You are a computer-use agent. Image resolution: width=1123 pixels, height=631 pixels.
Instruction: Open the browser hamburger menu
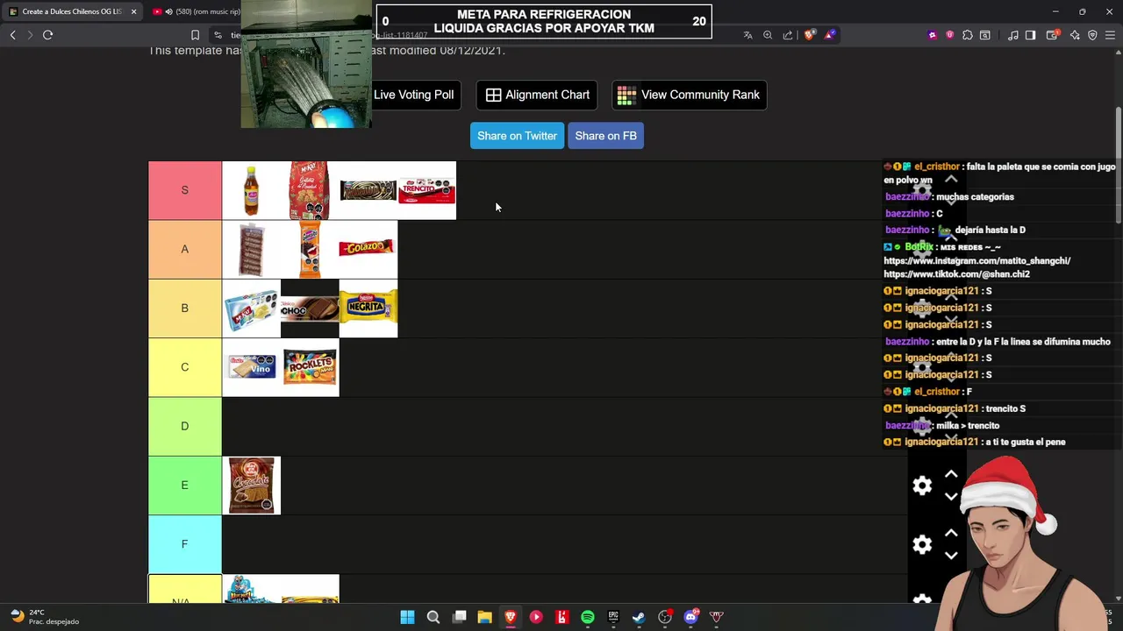pyautogui.click(x=1111, y=35)
